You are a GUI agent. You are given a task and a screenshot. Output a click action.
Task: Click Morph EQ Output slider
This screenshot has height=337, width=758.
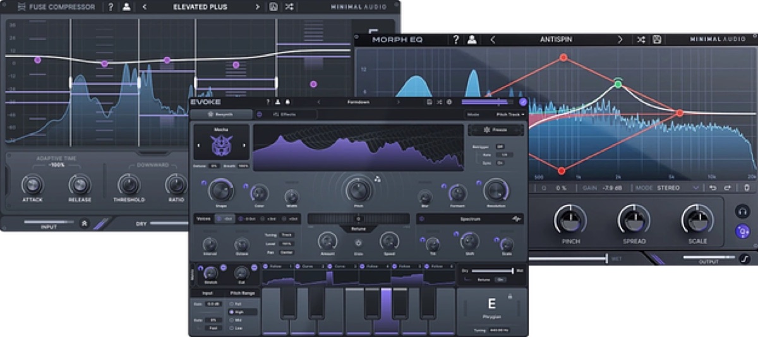point(709,257)
